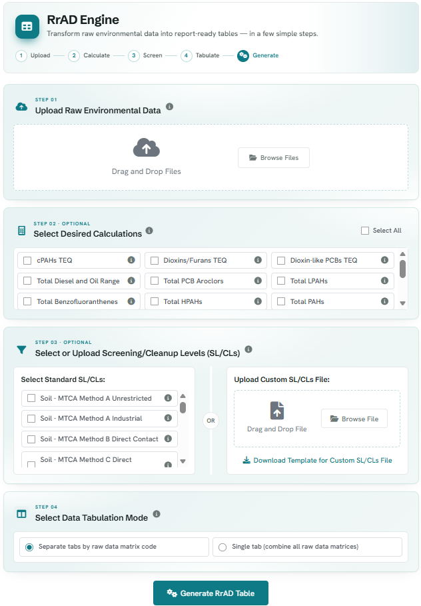
Task: Click the Step 03 filter funnel icon
Action: click(x=21, y=350)
